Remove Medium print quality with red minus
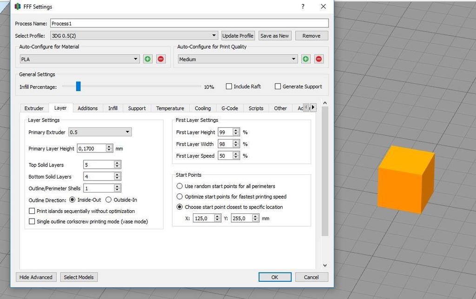 [319, 59]
